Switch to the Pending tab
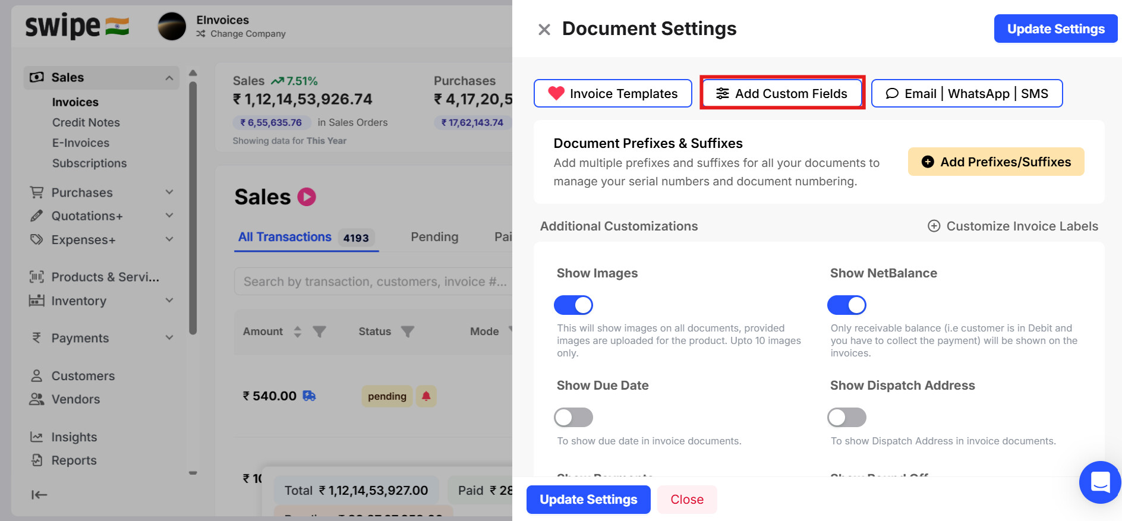The image size is (1122, 521). [434, 237]
